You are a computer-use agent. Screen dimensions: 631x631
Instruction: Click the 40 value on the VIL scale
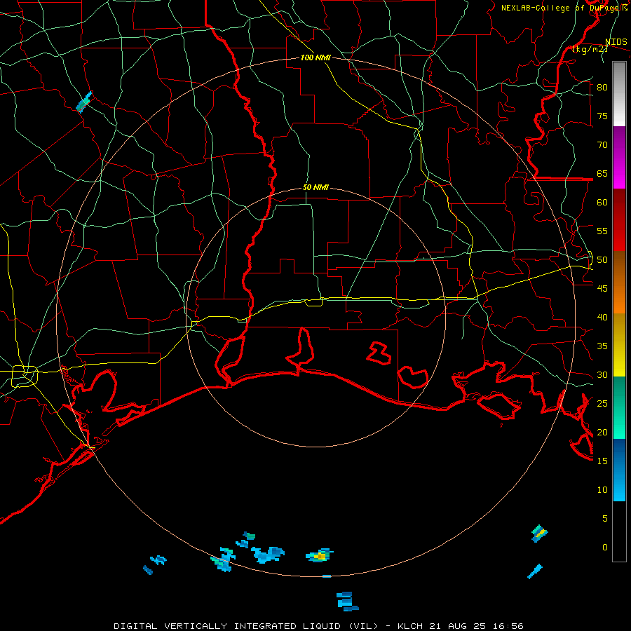point(602,317)
